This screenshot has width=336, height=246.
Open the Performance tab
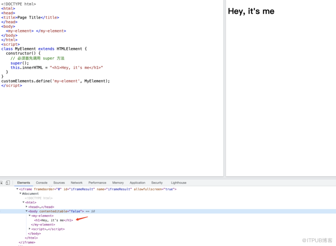(x=97, y=183)
